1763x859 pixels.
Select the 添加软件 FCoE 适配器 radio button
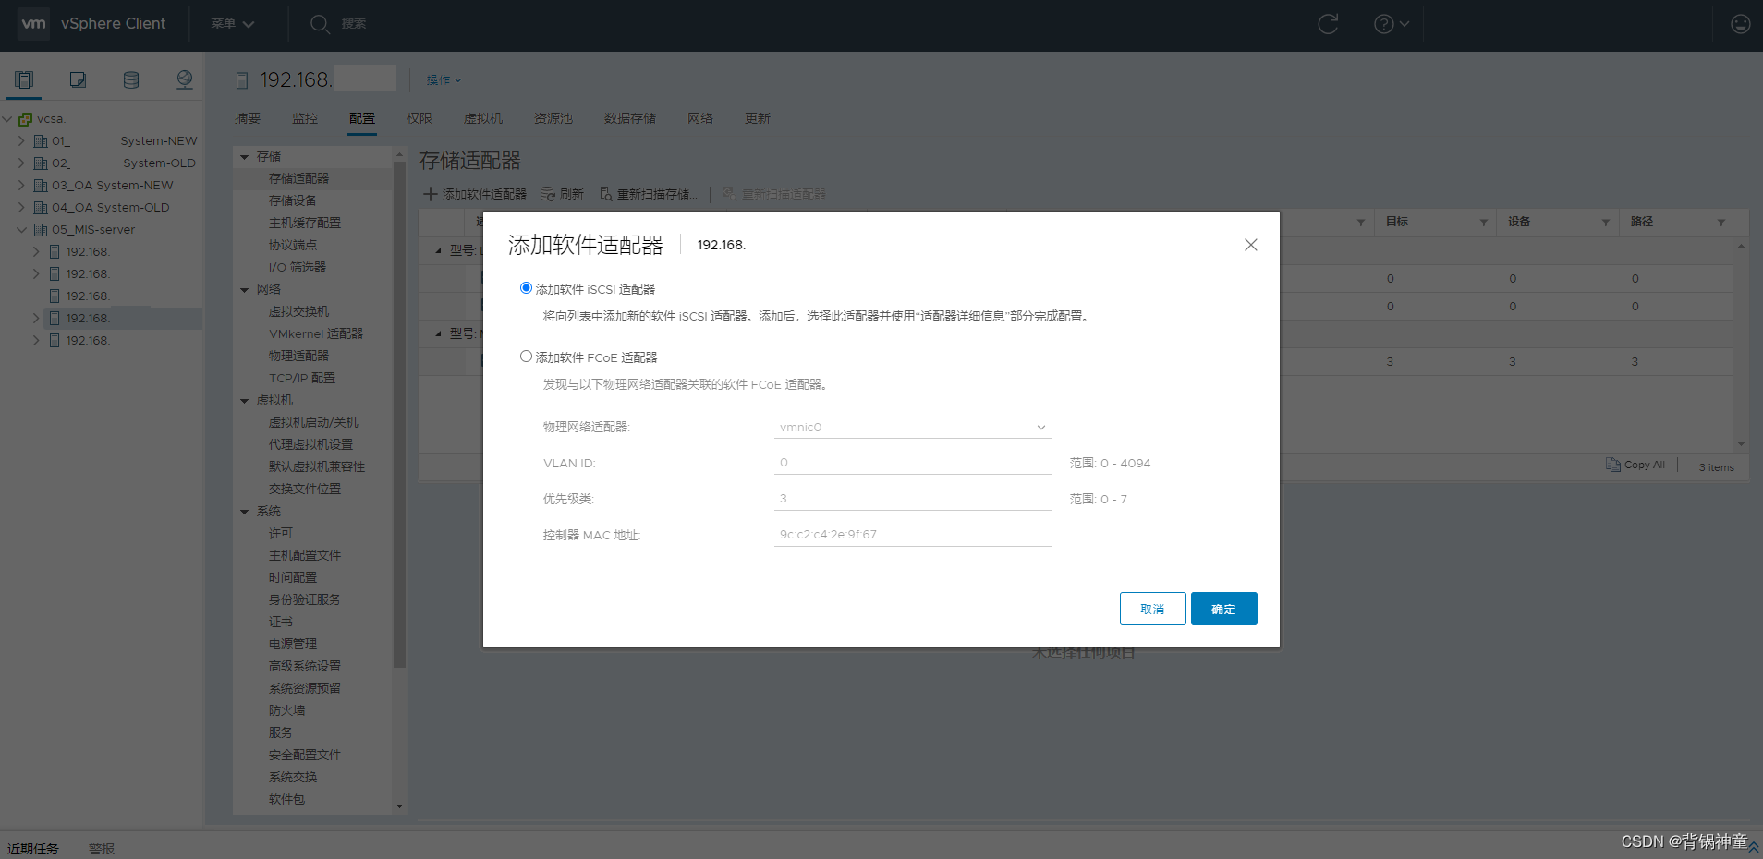(526, 356)
